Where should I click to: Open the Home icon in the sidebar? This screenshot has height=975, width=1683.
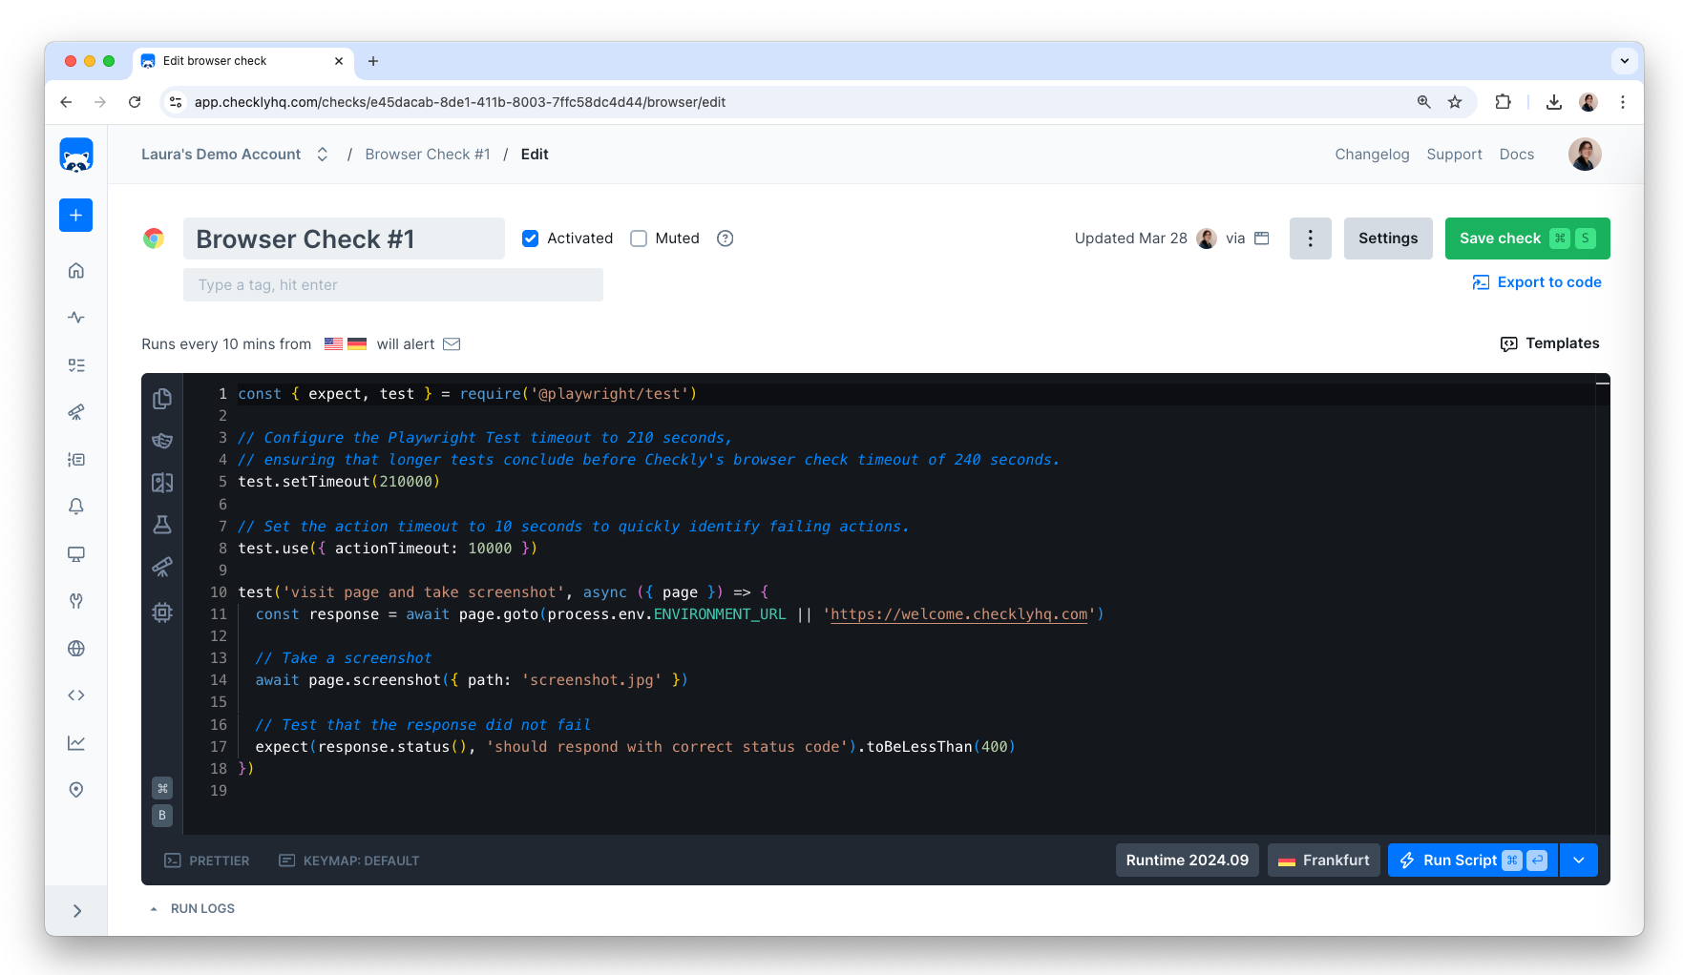(75, 270)
